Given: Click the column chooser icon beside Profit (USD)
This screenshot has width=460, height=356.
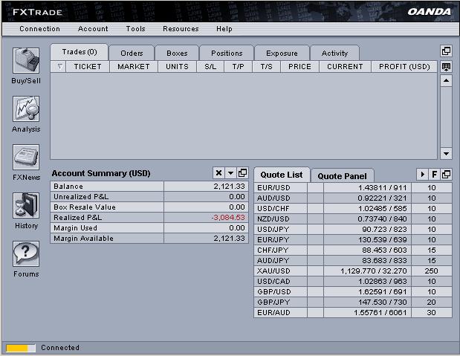Looking at the screenshot, I should click(446, 66).
